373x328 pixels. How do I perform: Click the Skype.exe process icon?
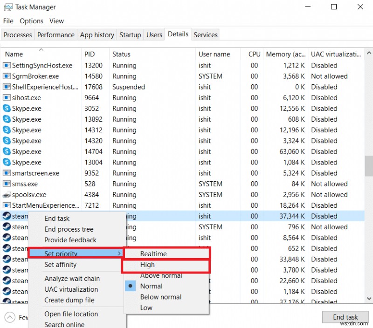click(x=7, y=109)
